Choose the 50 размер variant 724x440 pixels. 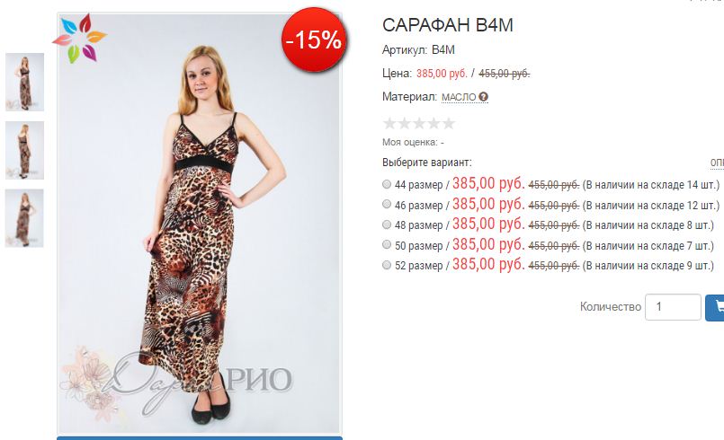pos(387,244)
